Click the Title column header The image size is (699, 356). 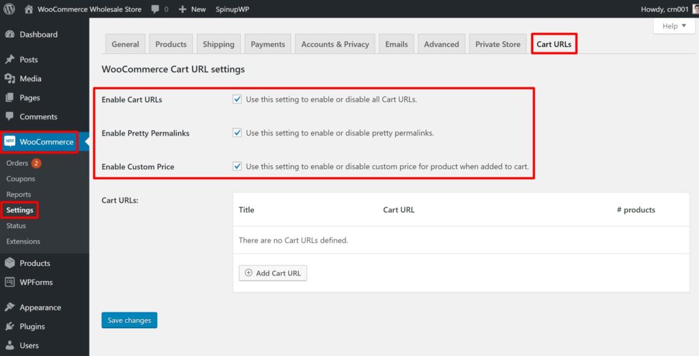[x=246, y=210]
